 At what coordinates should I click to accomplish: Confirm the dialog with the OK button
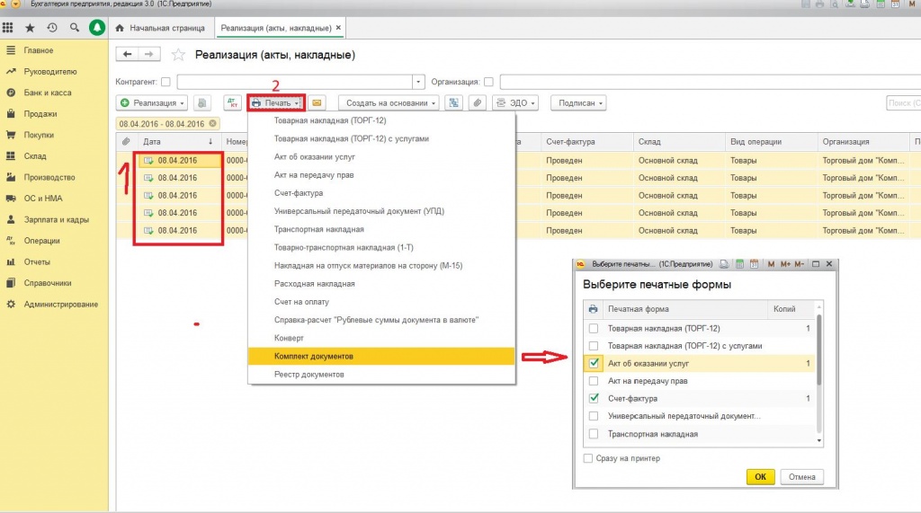pyautogui.click(x=761, y=476)
